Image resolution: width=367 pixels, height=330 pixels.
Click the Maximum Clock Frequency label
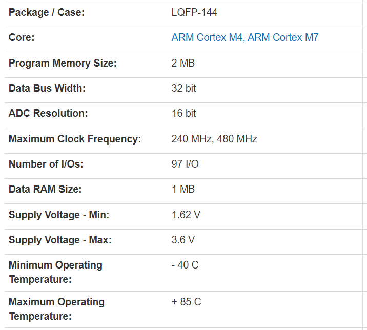(75, 139)
